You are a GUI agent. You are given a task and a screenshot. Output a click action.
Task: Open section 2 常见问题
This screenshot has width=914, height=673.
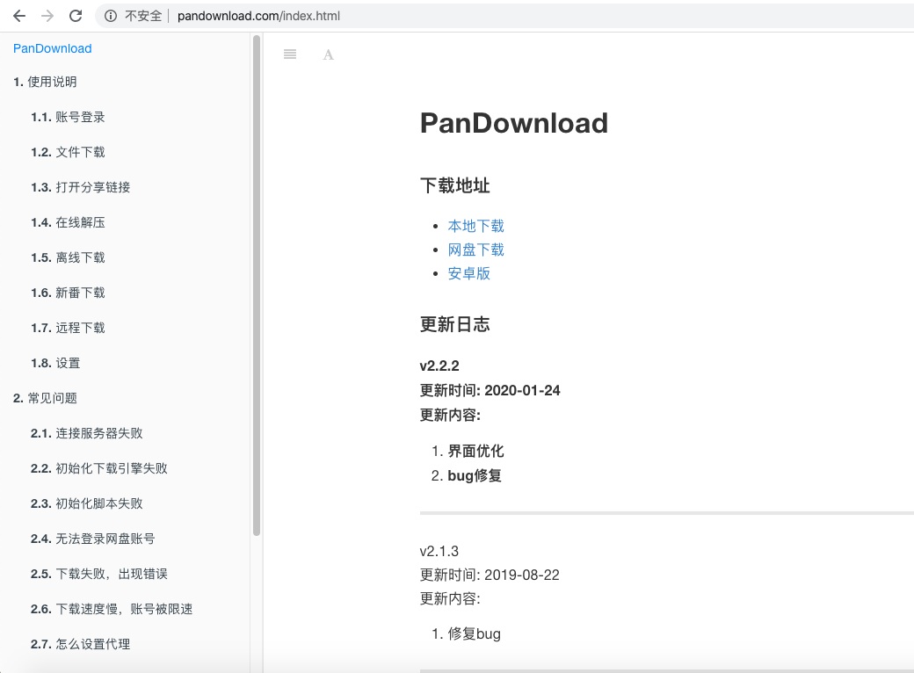[x=46, y=397]
